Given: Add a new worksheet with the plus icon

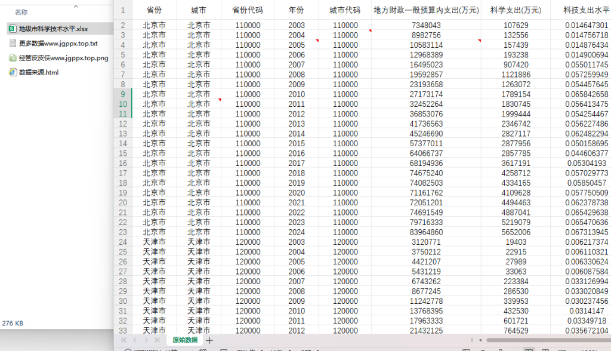Looking at the screenshot, I should (x=209, y=340).
